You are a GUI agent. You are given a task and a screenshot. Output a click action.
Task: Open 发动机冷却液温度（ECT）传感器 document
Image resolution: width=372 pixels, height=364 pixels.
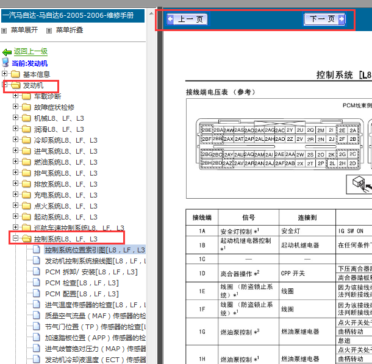click(x=95, y=360)
